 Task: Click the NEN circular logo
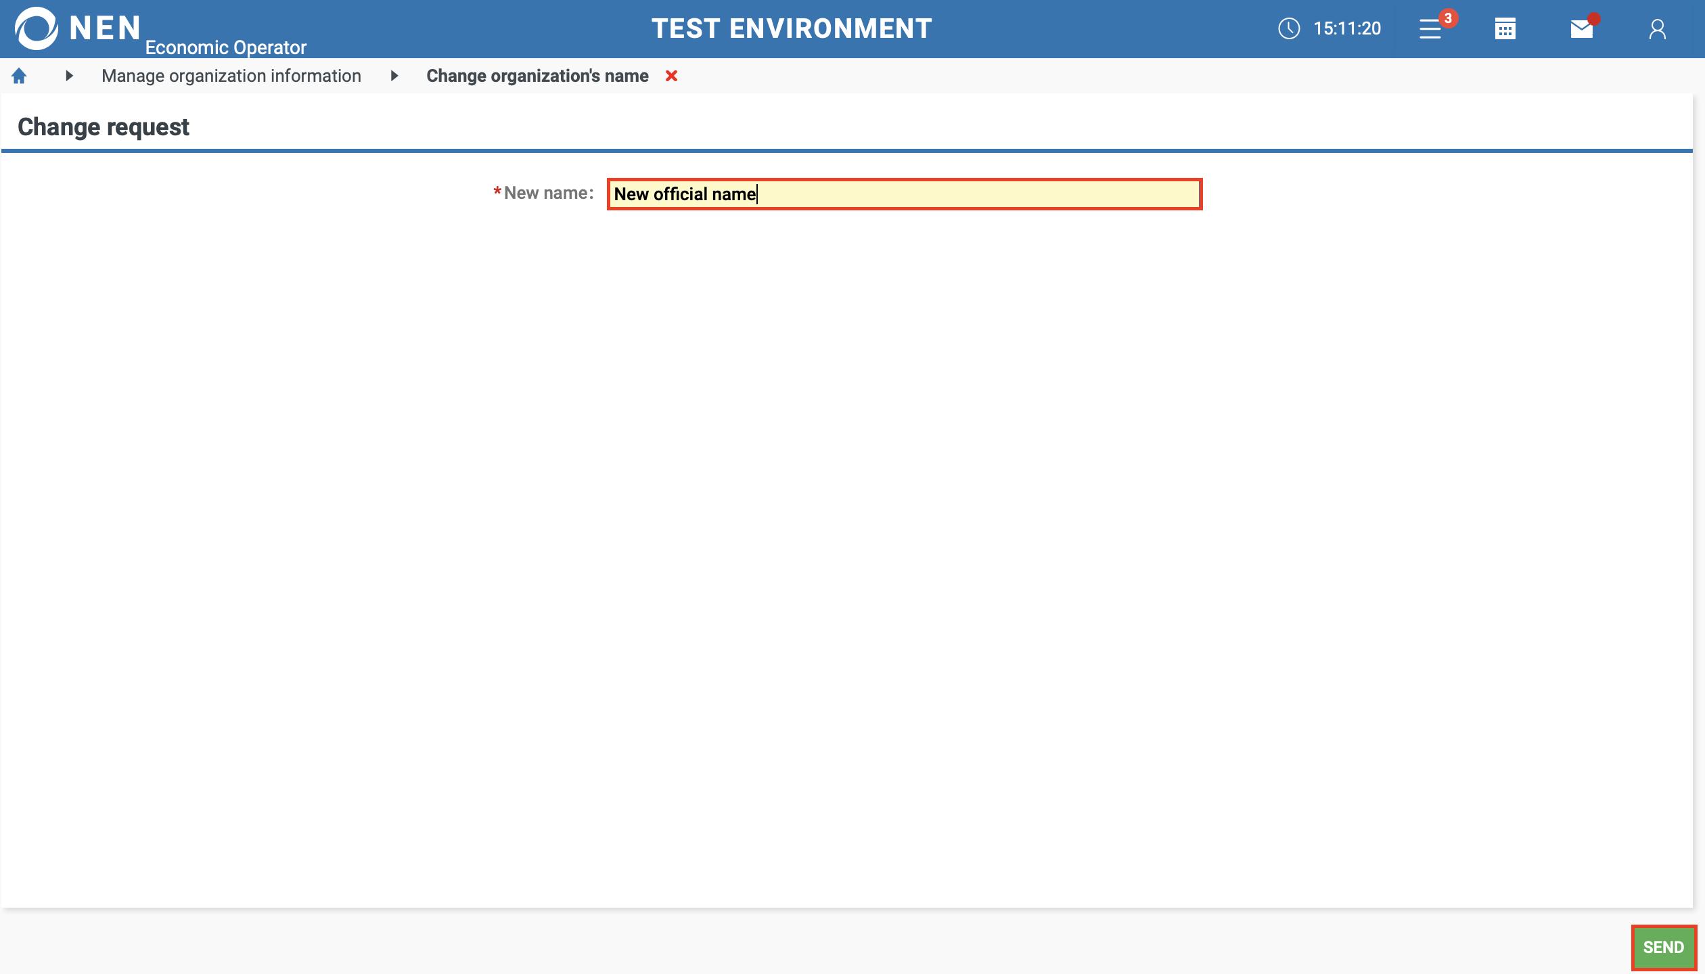37,28
